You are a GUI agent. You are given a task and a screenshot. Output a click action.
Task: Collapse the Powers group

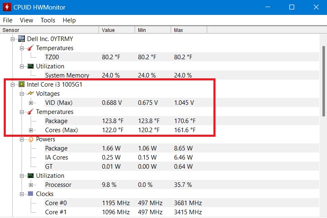22,139
